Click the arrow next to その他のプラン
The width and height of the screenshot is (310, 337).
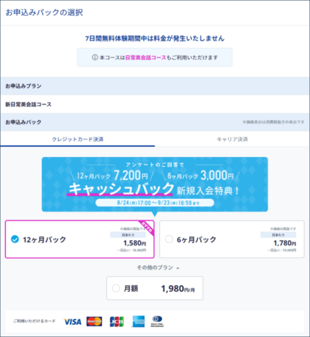tap(178, 268)
